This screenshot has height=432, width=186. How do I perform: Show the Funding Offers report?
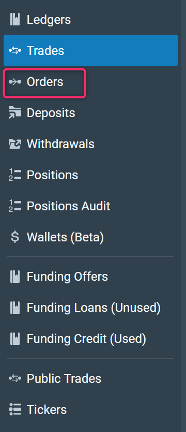tap(90, 277)
